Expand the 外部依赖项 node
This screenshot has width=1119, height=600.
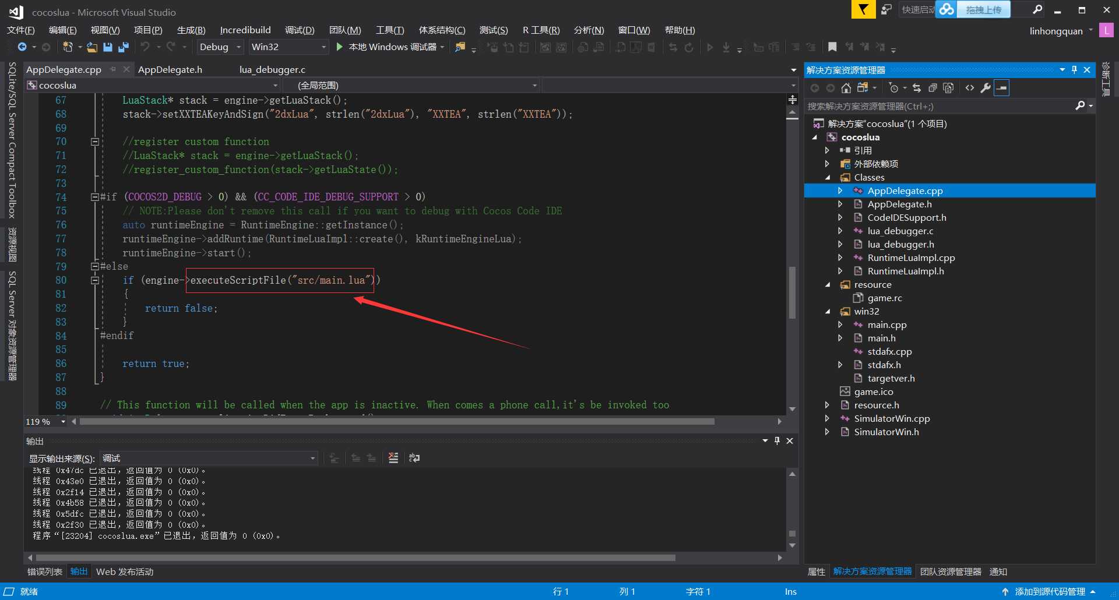click(827, 164)
